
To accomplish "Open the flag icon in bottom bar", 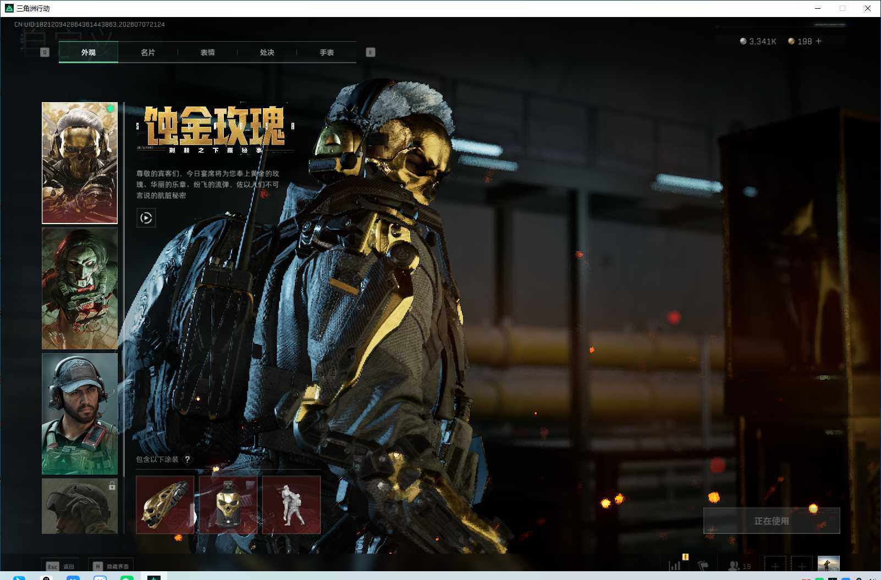I will (703, 565).
